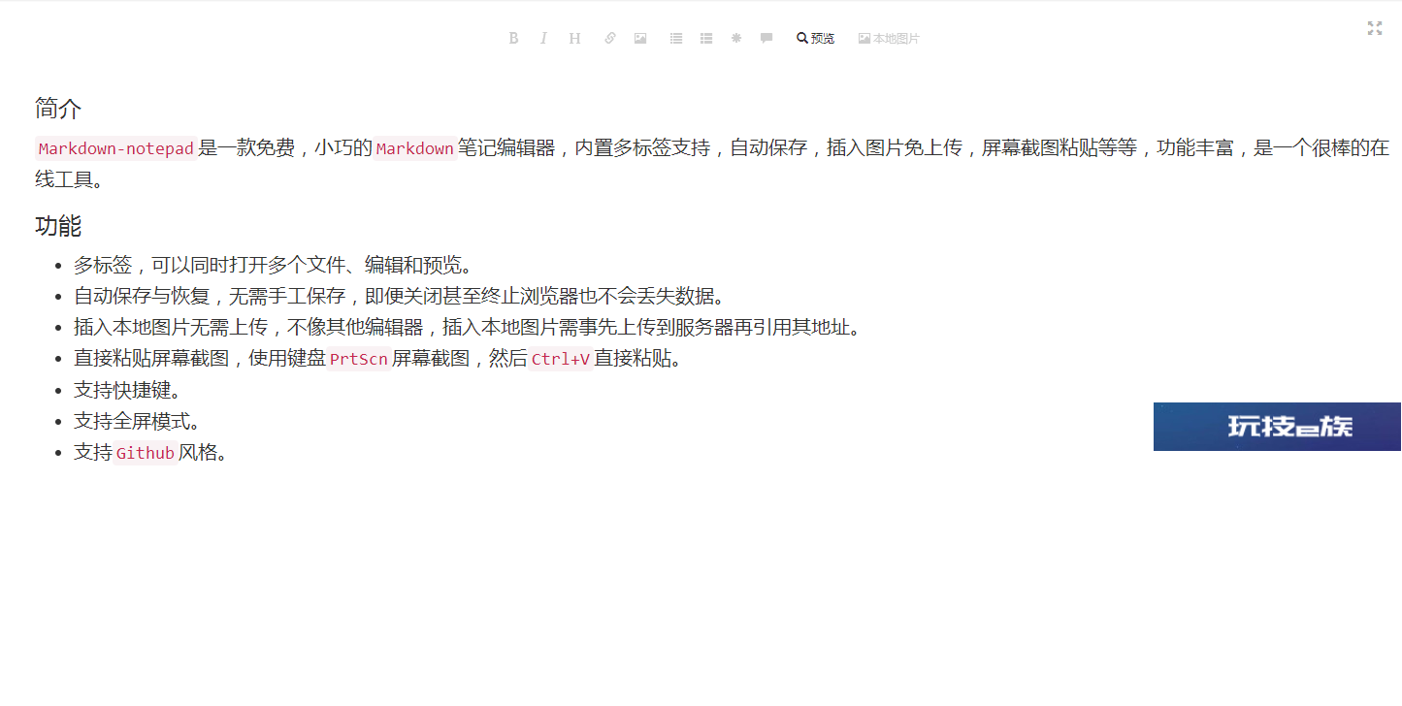Click the PrtScn code text

click(x=359, y=359)
